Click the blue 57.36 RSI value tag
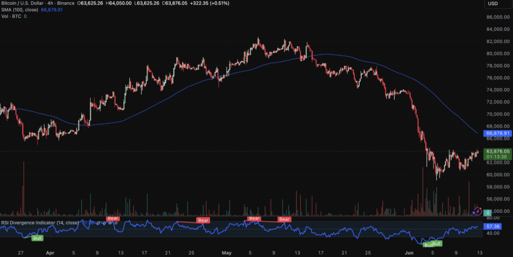 point(492,226)
